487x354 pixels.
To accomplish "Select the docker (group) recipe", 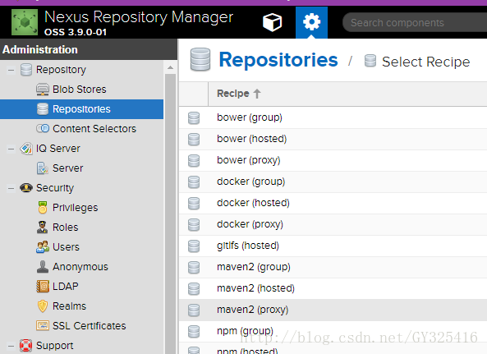I will (x=333, y=182).
